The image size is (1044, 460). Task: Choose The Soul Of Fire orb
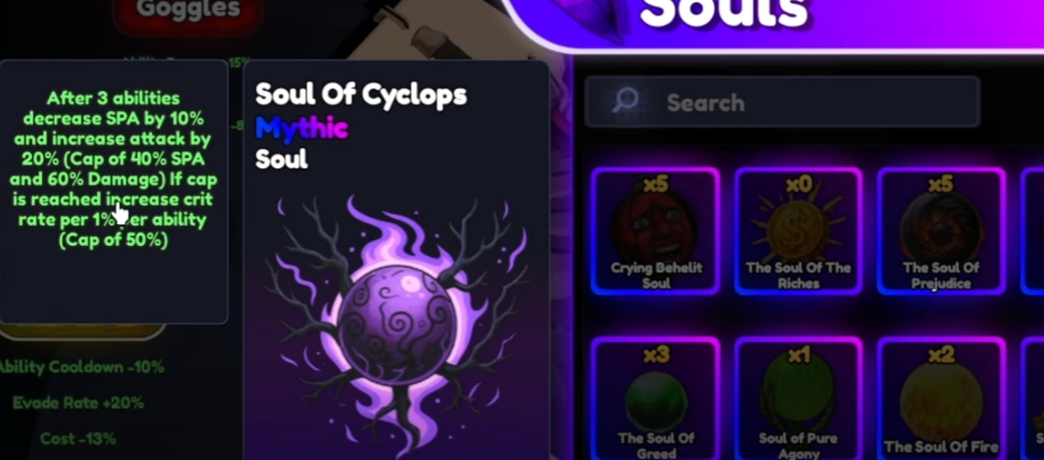(941, 398)
